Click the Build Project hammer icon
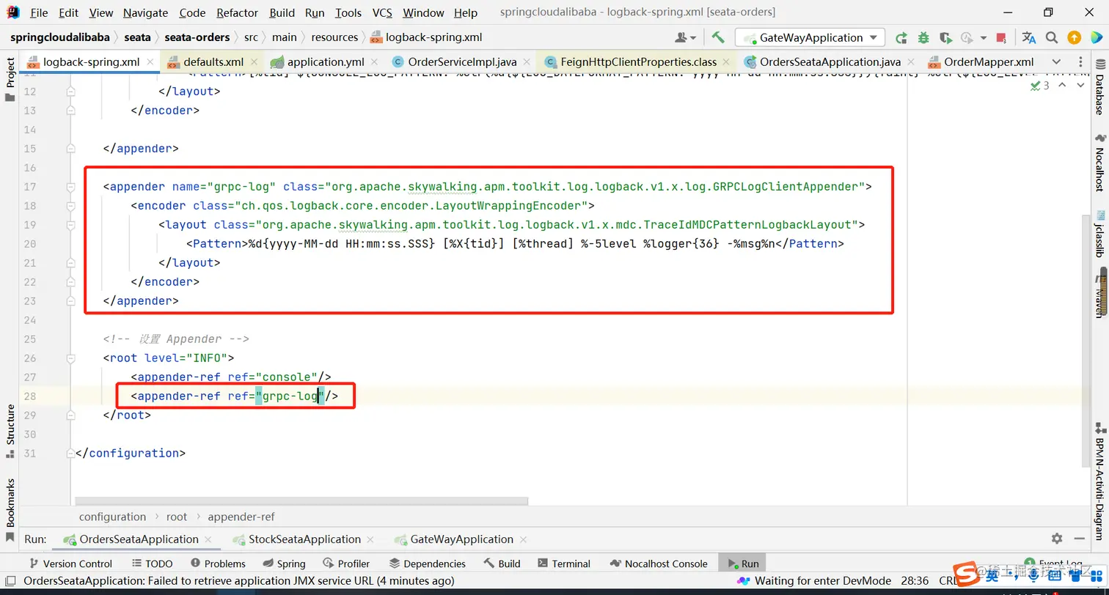Screen dimensions: 1109x595 (x=718, y=37)
